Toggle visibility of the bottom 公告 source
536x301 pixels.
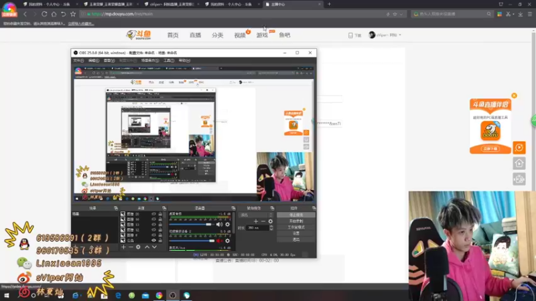[153, 240]
